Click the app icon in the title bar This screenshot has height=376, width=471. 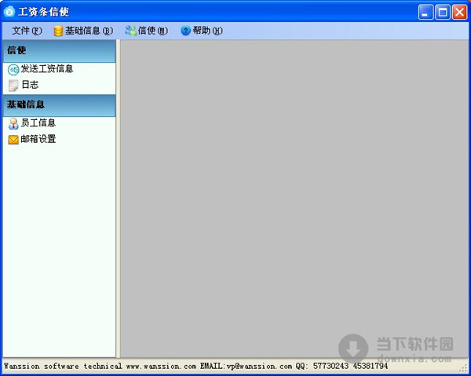9,12
